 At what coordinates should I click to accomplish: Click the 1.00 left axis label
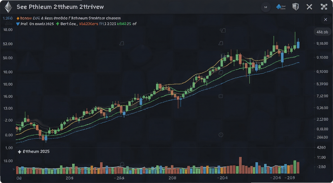[x=8, y=148]
